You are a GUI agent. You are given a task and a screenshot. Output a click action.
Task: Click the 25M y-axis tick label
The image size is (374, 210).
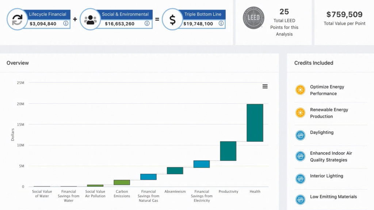click(x=20, y=83)
